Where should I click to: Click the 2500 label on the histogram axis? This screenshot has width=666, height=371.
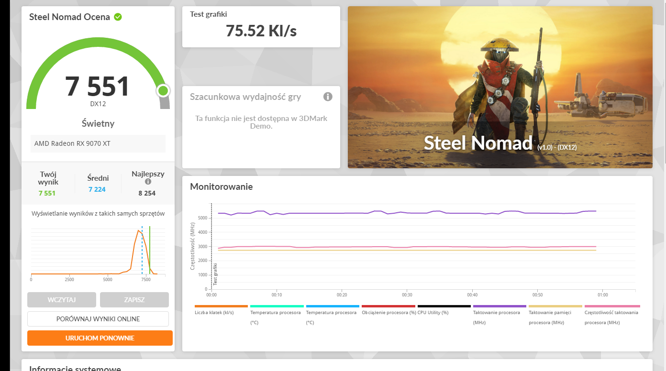[69, 279]
